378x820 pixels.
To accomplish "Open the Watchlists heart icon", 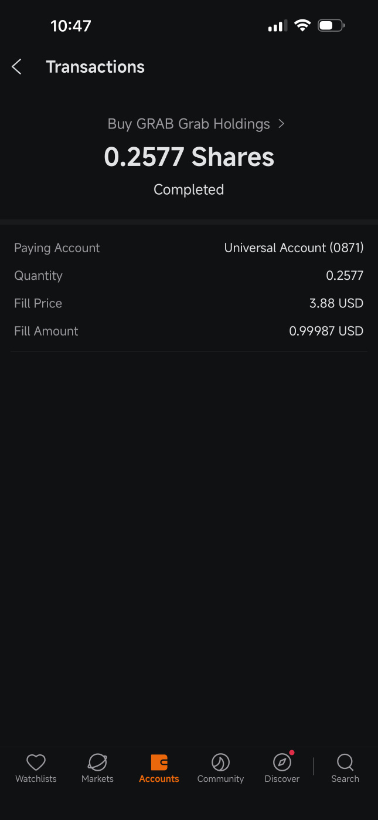I will coord(36,762).
